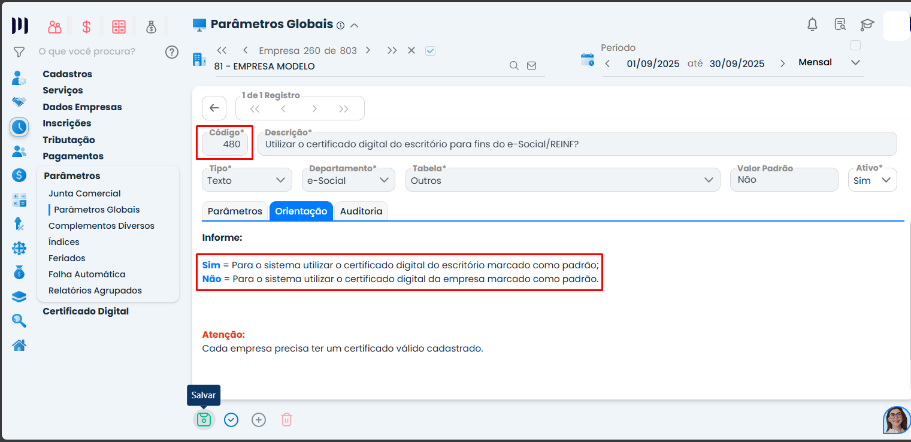The height and width of the screenshot is (442, 911).
Task: Open Folha Automática menu item
Action: pos(87,274)
